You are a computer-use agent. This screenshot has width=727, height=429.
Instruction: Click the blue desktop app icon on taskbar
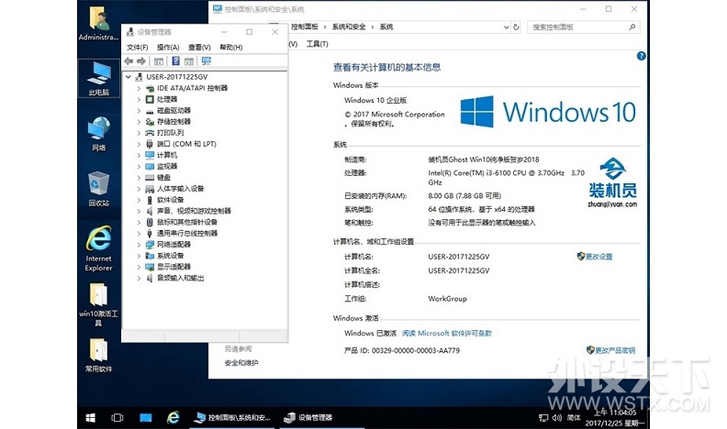(x=146, y=418)
